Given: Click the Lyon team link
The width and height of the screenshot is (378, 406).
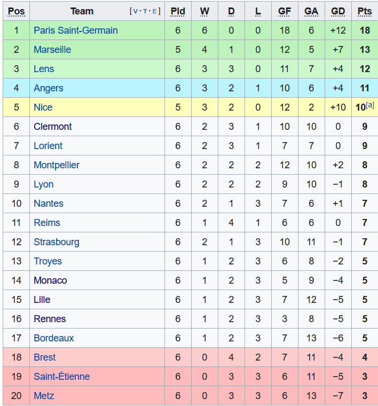Looking at the screenshot, I should pyautogui.click(x=43, y=184).
